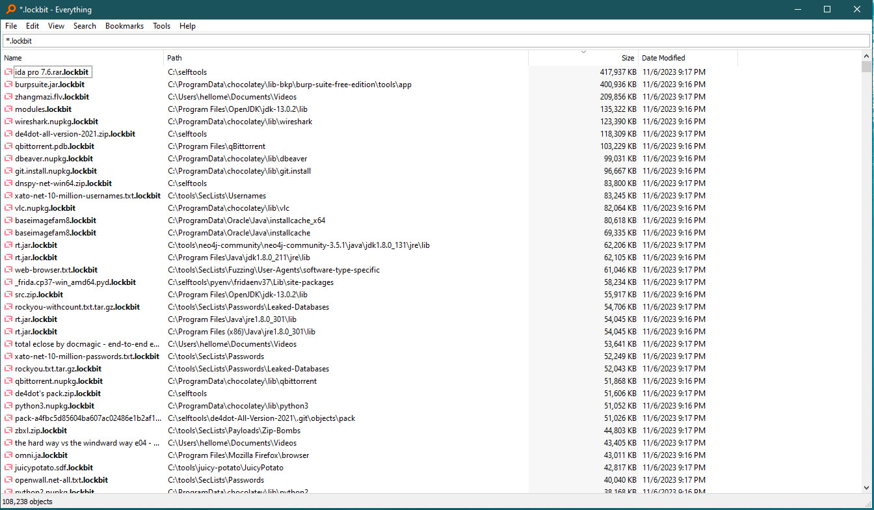Viewport: 874px width, 510px height.
Task: Click the file icon of wireshark.nupkg.lockbit
Action: coord(8,122)
